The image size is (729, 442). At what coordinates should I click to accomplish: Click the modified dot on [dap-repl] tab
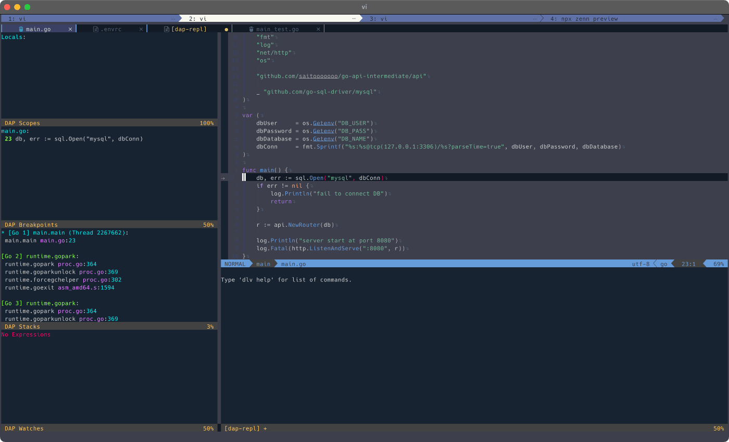click(227, 30)
